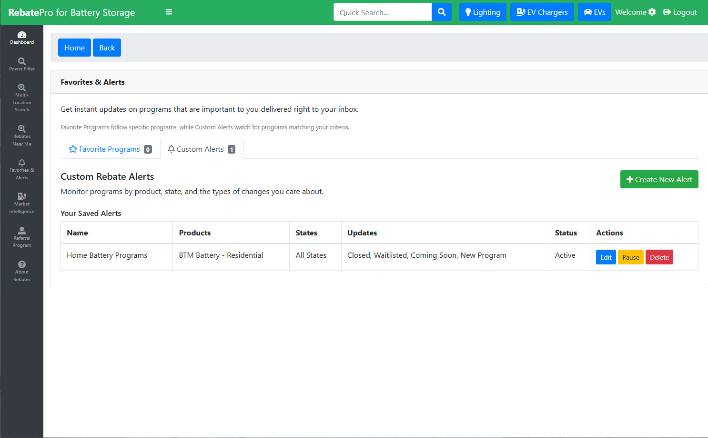Open Power Filter from the sidebar
Image resolution: width=708 pixels, height=438 pixels.
[x=22, y=64]
